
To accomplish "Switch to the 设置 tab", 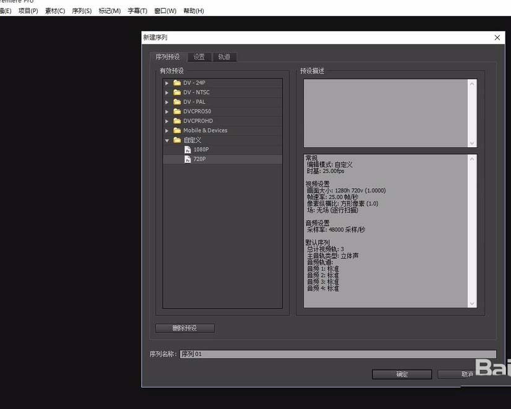I will point(199,57).
